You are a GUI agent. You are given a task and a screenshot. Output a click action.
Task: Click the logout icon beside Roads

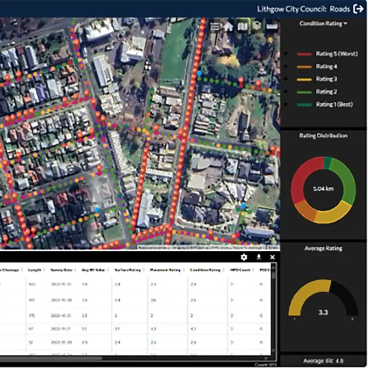click(x=358, y=9)
